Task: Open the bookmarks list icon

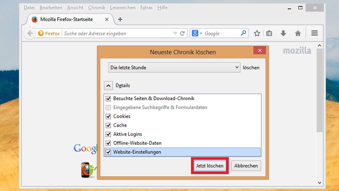Action: 269,33
